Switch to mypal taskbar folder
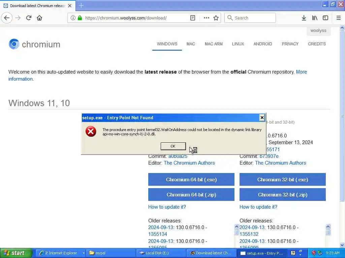Screen dimensions: 345x258 tap(111, 253)
